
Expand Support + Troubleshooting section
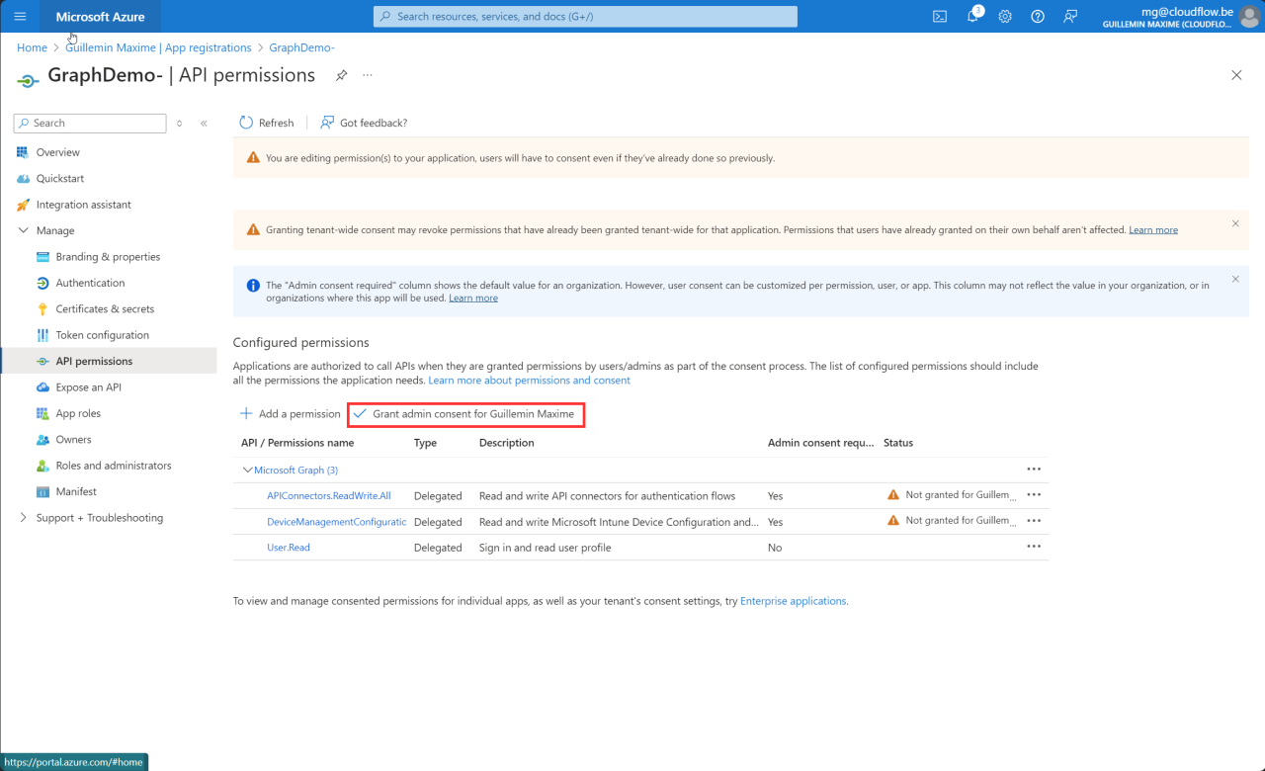24,518
